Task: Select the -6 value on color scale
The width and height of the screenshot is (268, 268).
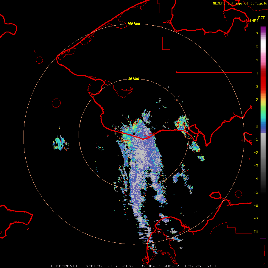Action: (x=256, y=205)
